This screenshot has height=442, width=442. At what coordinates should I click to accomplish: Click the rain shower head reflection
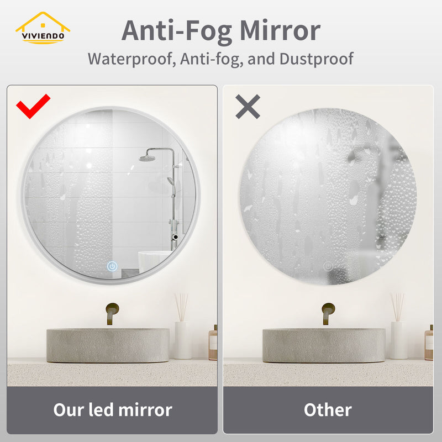(147, 158)
